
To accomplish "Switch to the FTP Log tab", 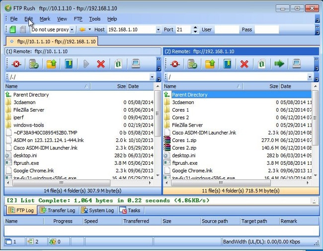I will (21, 210).
